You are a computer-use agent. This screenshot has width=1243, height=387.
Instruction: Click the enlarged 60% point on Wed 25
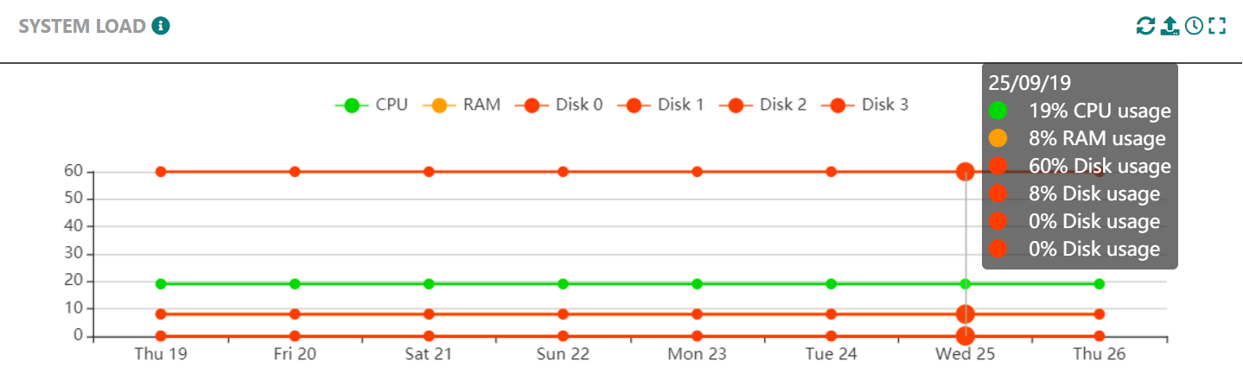pyautogui.click(x=965, y=172)
